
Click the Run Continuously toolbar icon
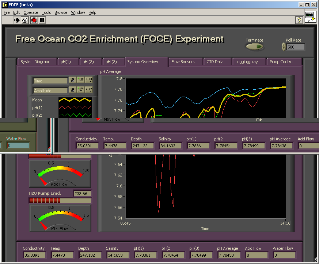coord(25,20)
